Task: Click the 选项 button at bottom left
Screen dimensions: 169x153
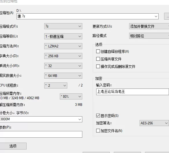Action: (13, 146)
